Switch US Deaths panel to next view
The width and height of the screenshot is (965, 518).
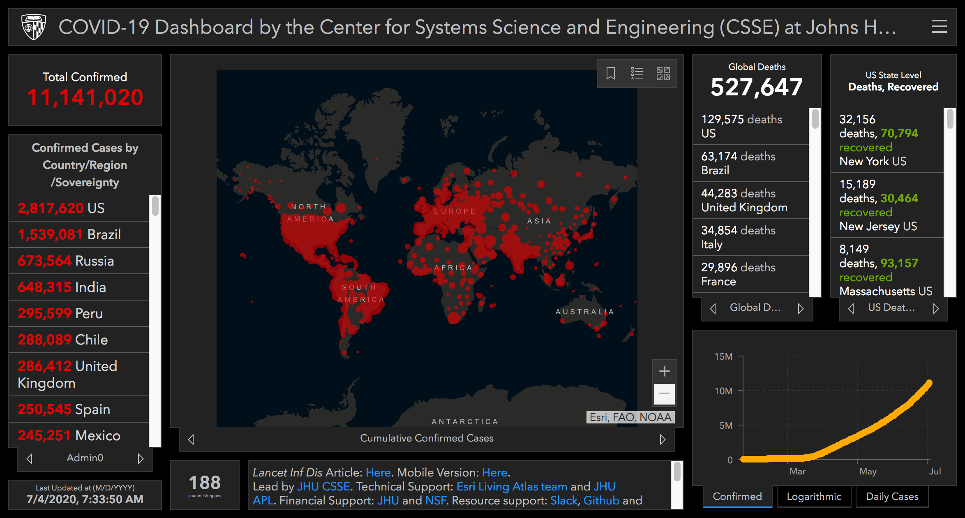(936, 308)
